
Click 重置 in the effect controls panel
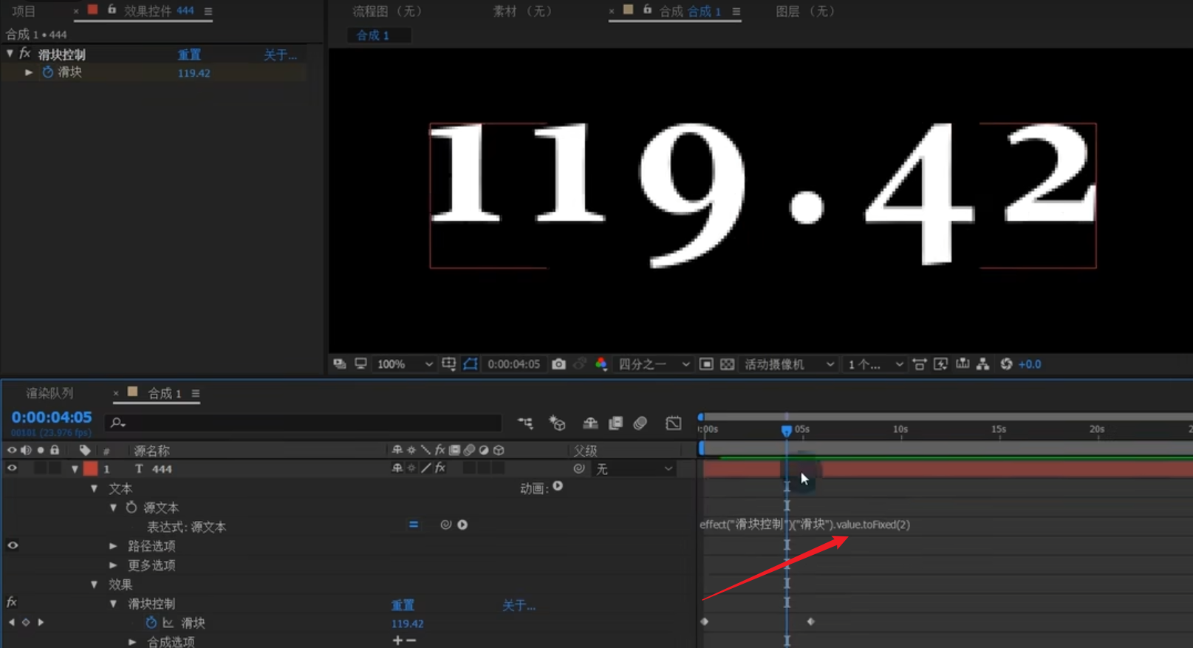coord(189,55)
